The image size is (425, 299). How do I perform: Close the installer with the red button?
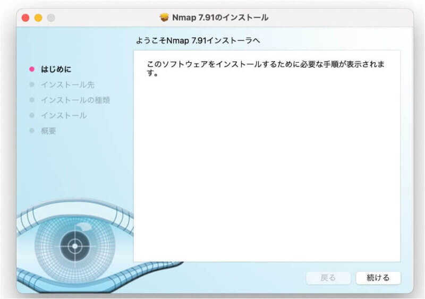pos(25,18)
